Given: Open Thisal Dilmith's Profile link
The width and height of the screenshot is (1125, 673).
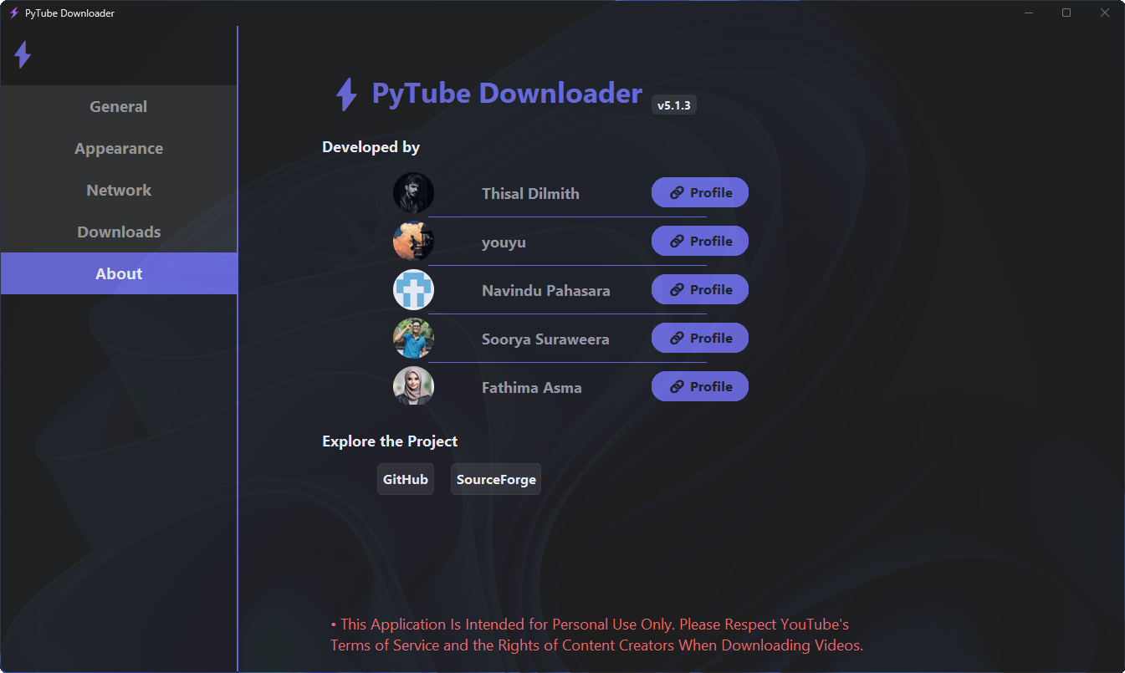Looking at the screenshot, I should pyautogui.click(x=700, y=192).
